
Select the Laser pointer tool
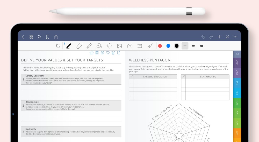point(150,46)
